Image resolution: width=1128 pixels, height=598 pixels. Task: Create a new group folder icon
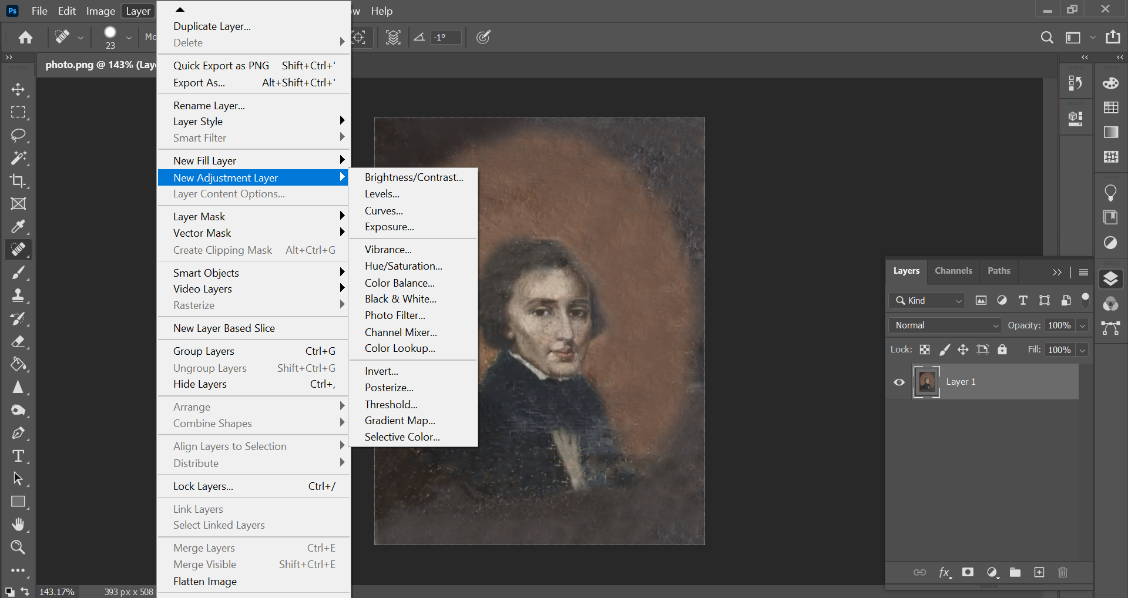pyautogui.click(x=1015, y=572)
